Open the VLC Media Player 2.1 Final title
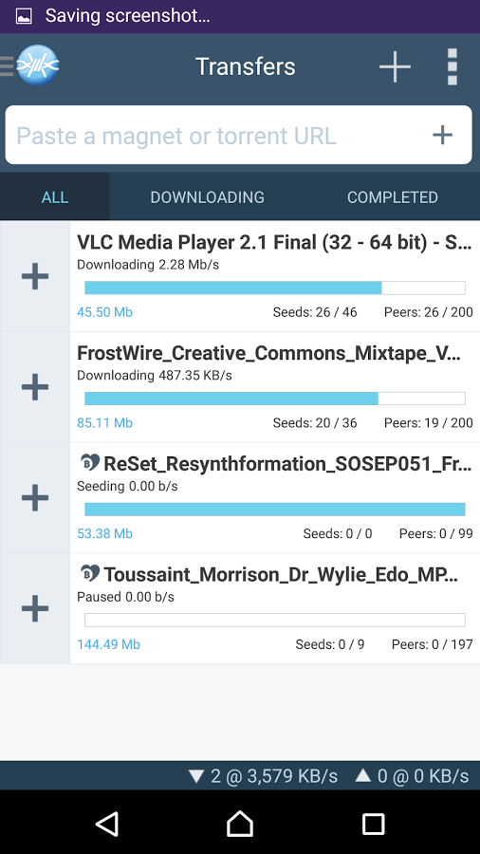The width and height of the screenshot is (480, 854). click(274, 243)
